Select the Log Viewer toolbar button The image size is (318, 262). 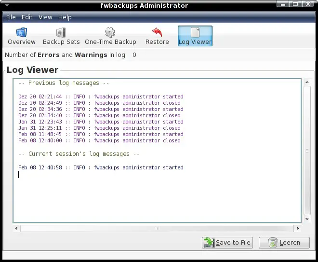pyautogui.click(x=195, y=36)
